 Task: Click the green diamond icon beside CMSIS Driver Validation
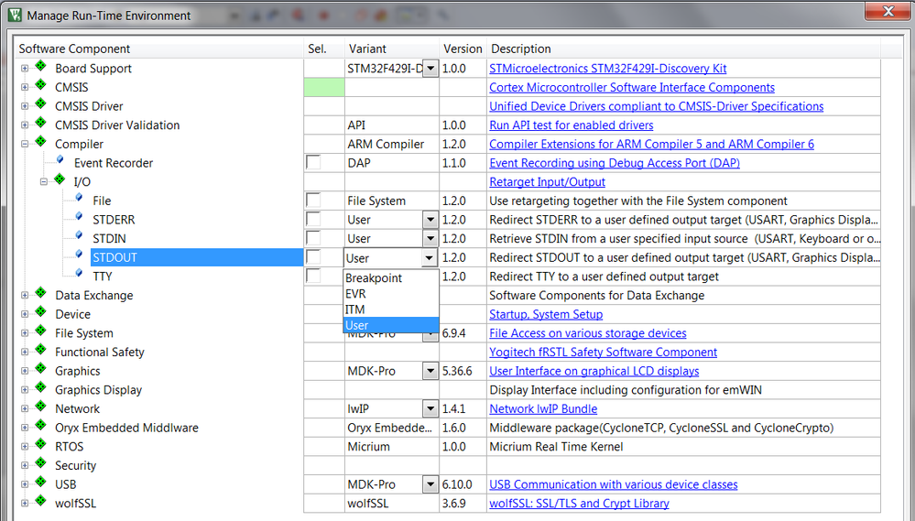coord(41,123)
